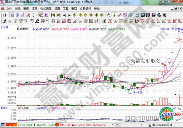Jump to first K-line arrow icon
Viewport: 183px width, 128px height.
53,15
